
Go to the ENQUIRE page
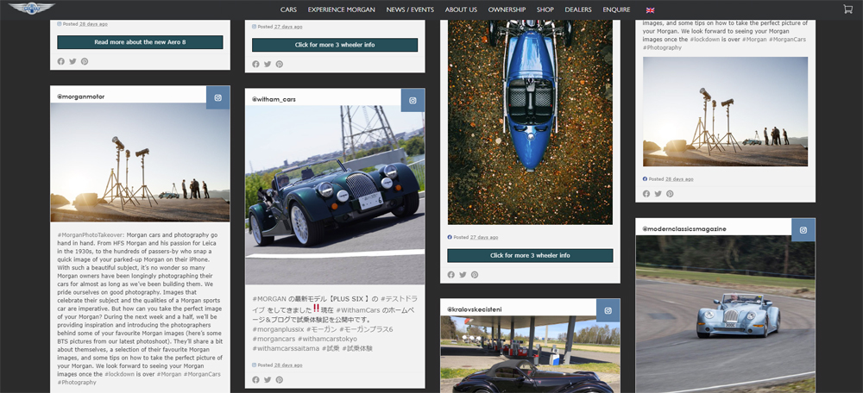[616, 9]
